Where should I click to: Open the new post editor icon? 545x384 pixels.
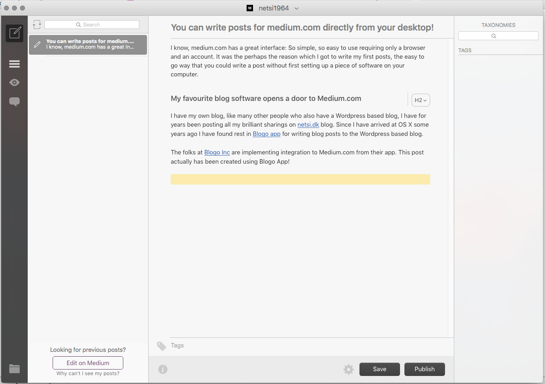14,33
